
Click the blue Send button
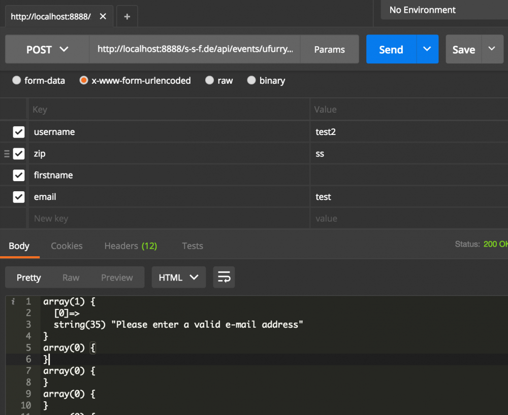391,50
